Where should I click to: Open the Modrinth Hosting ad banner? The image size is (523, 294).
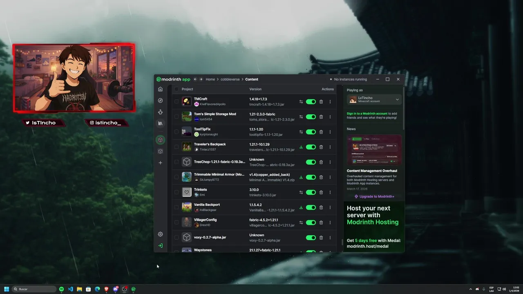(374, 227)
